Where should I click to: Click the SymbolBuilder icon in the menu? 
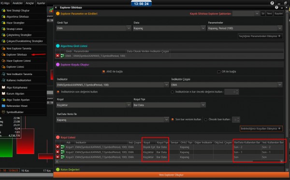pyautogui.click(x=3, y=112)
